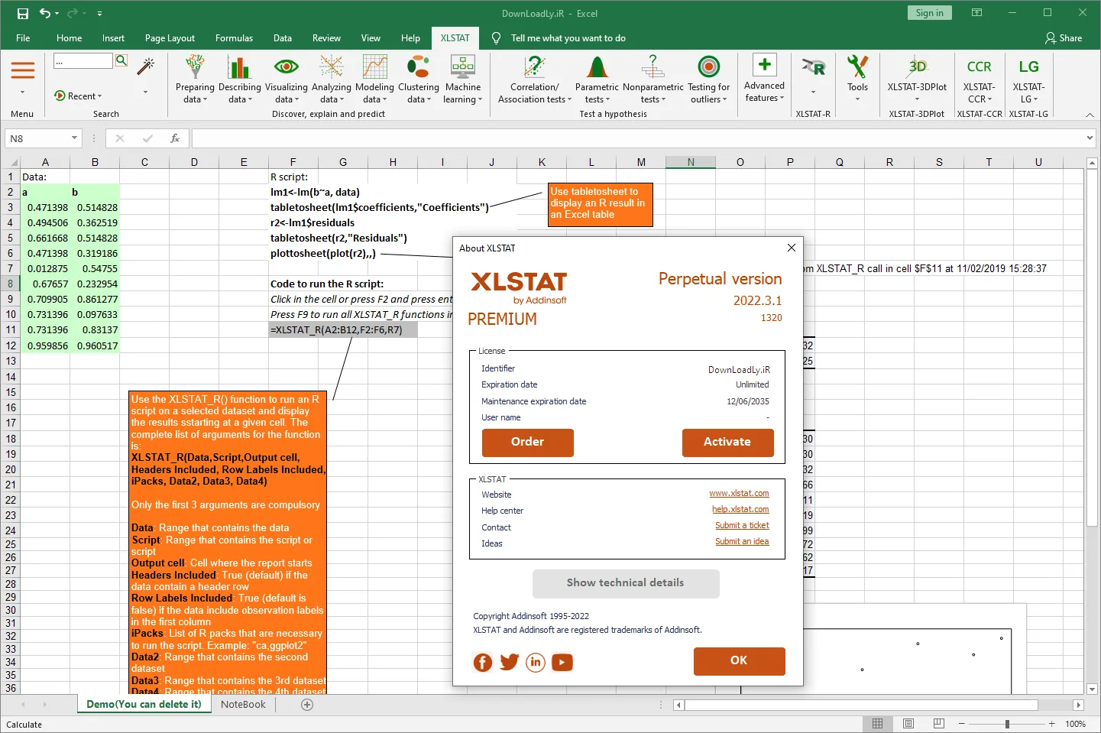Collapse the ribbon with the chevron
1101x733 pixels.
pos(1090,115)
